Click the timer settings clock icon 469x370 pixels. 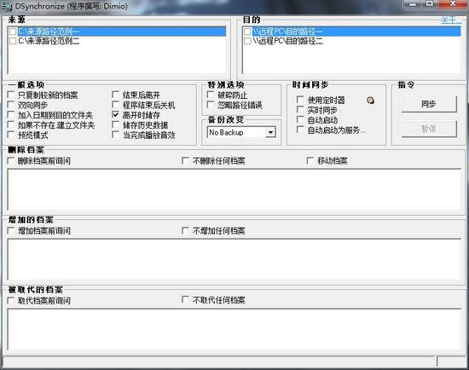pyautogui.click(x=370, y=101)
